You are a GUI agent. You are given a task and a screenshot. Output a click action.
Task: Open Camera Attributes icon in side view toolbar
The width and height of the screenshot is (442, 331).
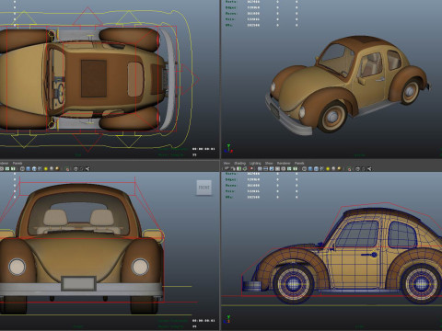233,169
